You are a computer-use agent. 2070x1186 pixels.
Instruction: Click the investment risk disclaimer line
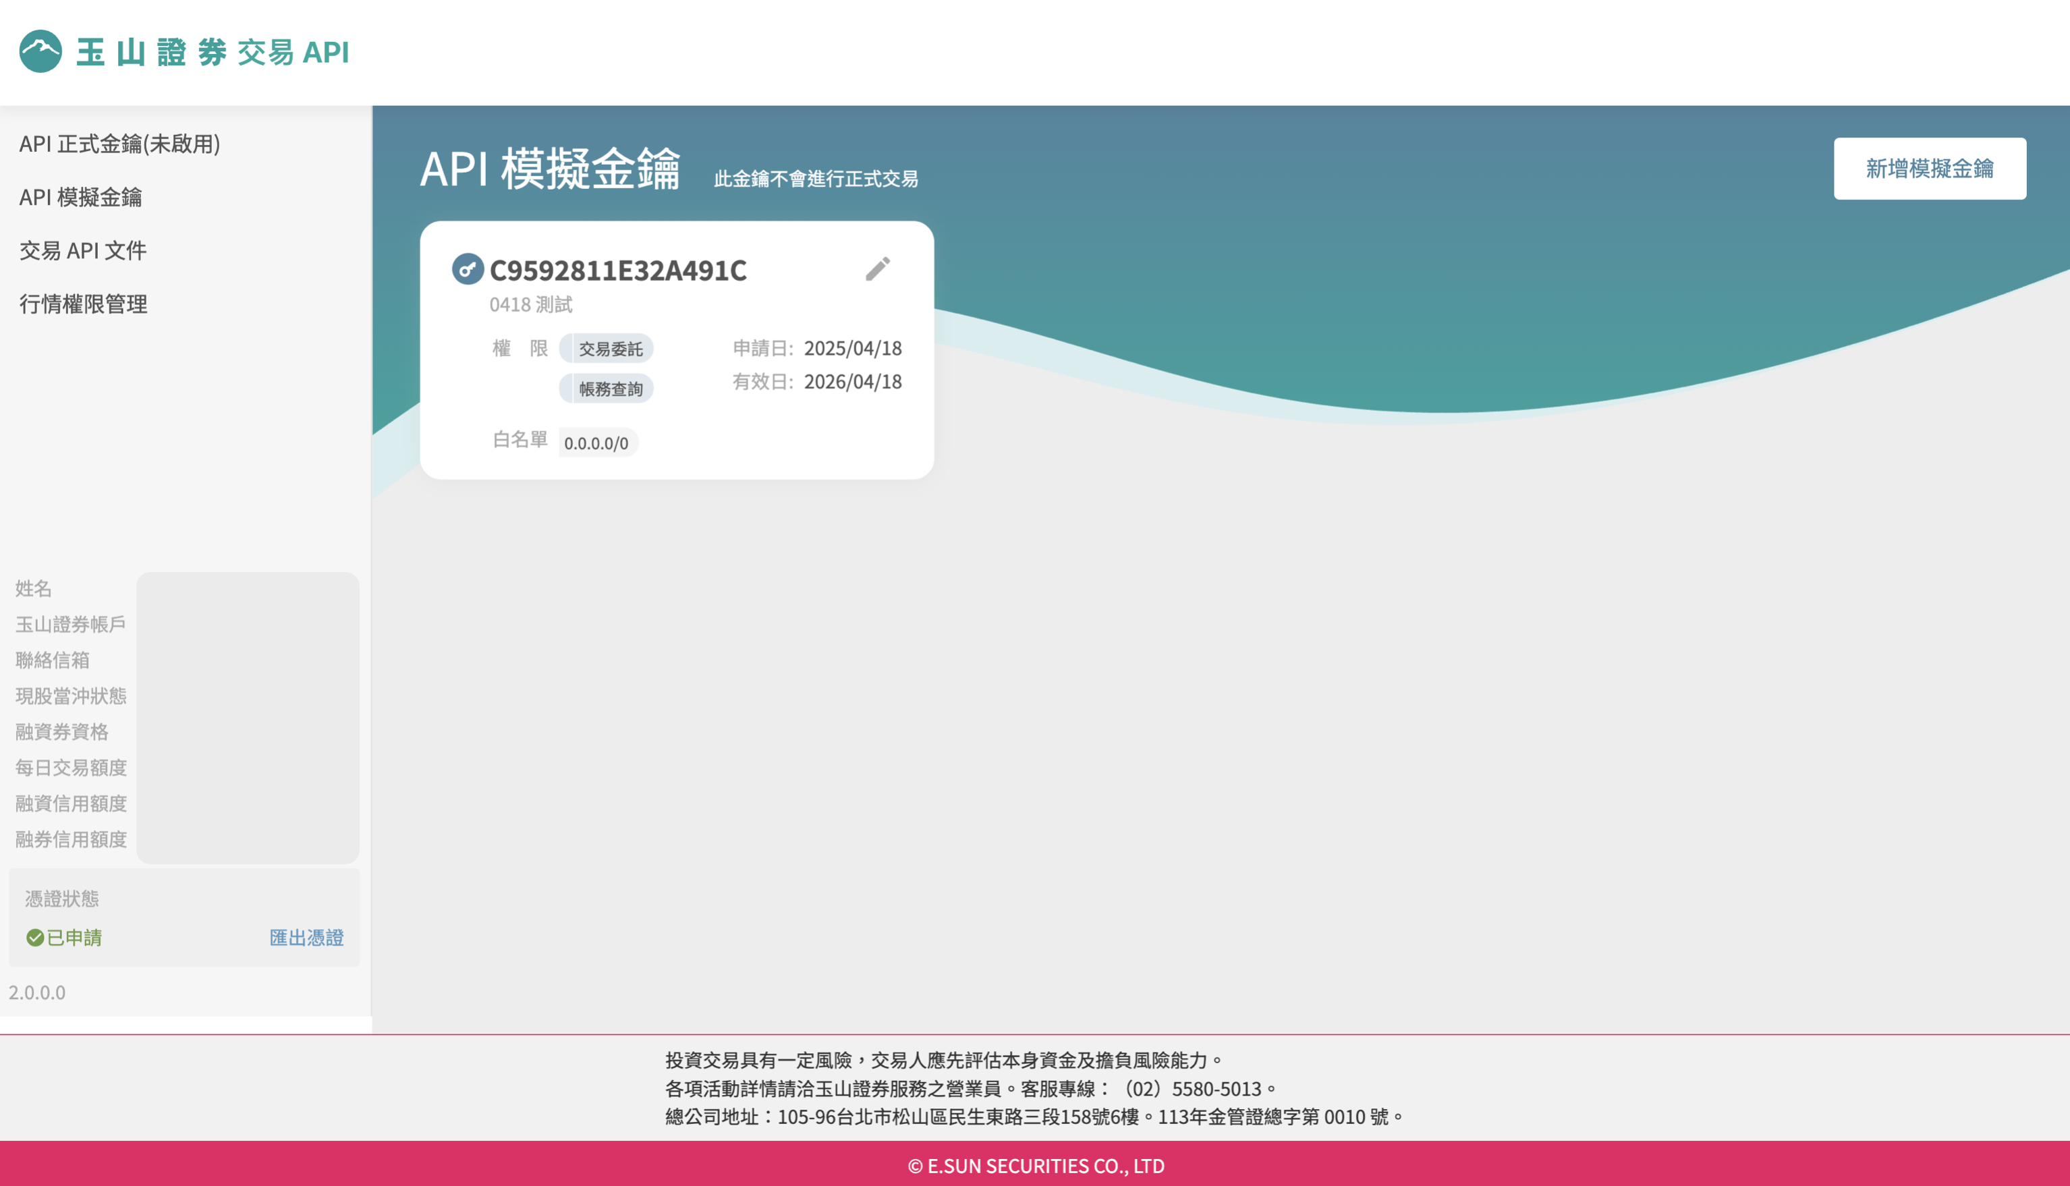tap(945, 1061)
